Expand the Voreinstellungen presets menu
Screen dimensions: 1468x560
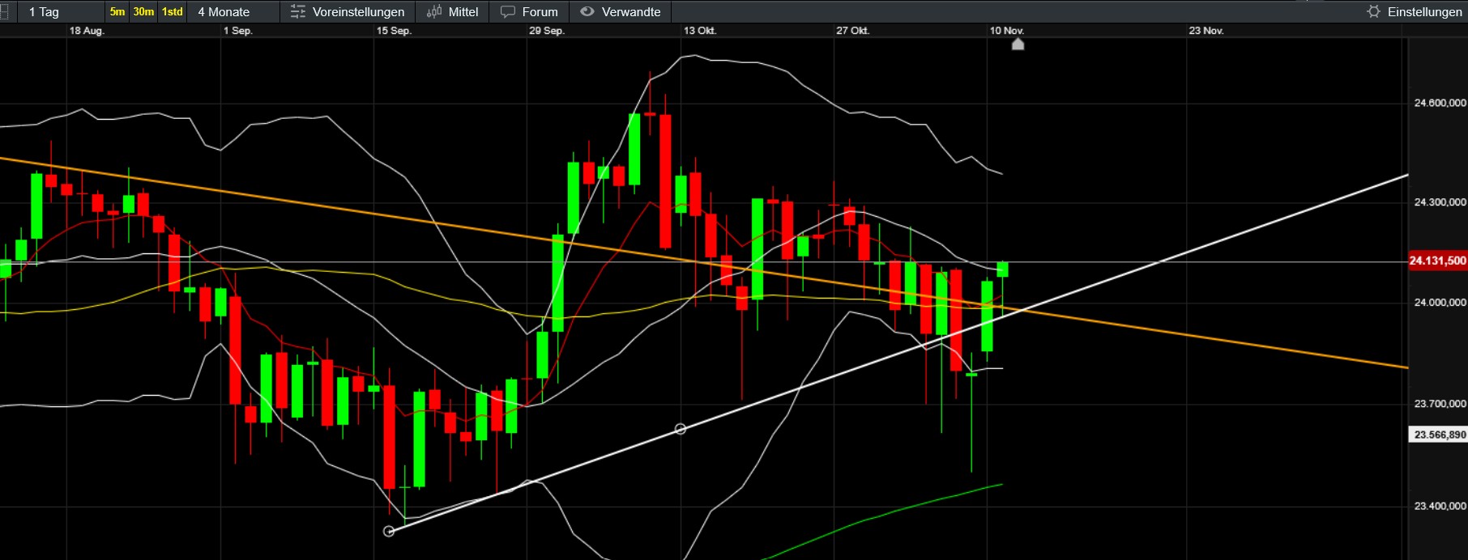(x=358, y=12)
